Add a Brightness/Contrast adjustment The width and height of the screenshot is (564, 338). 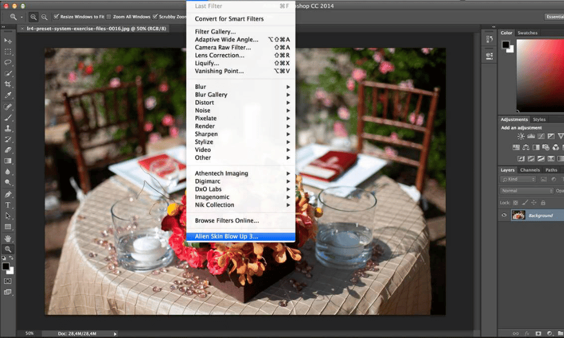(x=520, y=136)
